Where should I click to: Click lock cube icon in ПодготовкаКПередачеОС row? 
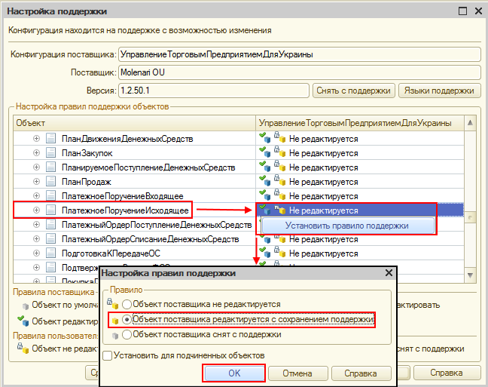point(280,252)
